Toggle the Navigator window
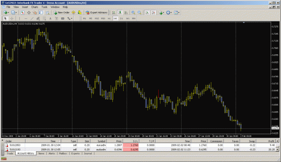This screenshot has height=162, width=281. coord(35,13)
